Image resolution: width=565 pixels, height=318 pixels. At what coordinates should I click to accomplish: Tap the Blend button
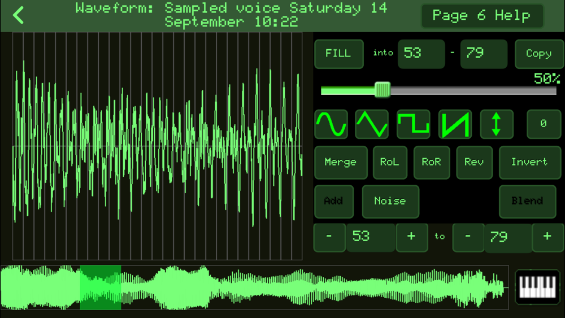528,201
